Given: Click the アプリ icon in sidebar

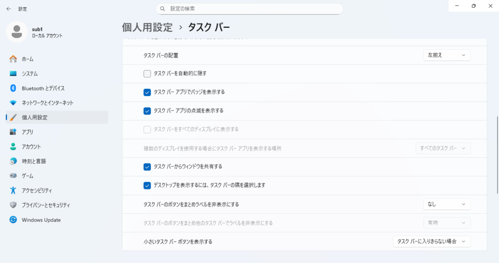Looking at the screenshot, I should [13, 132].
